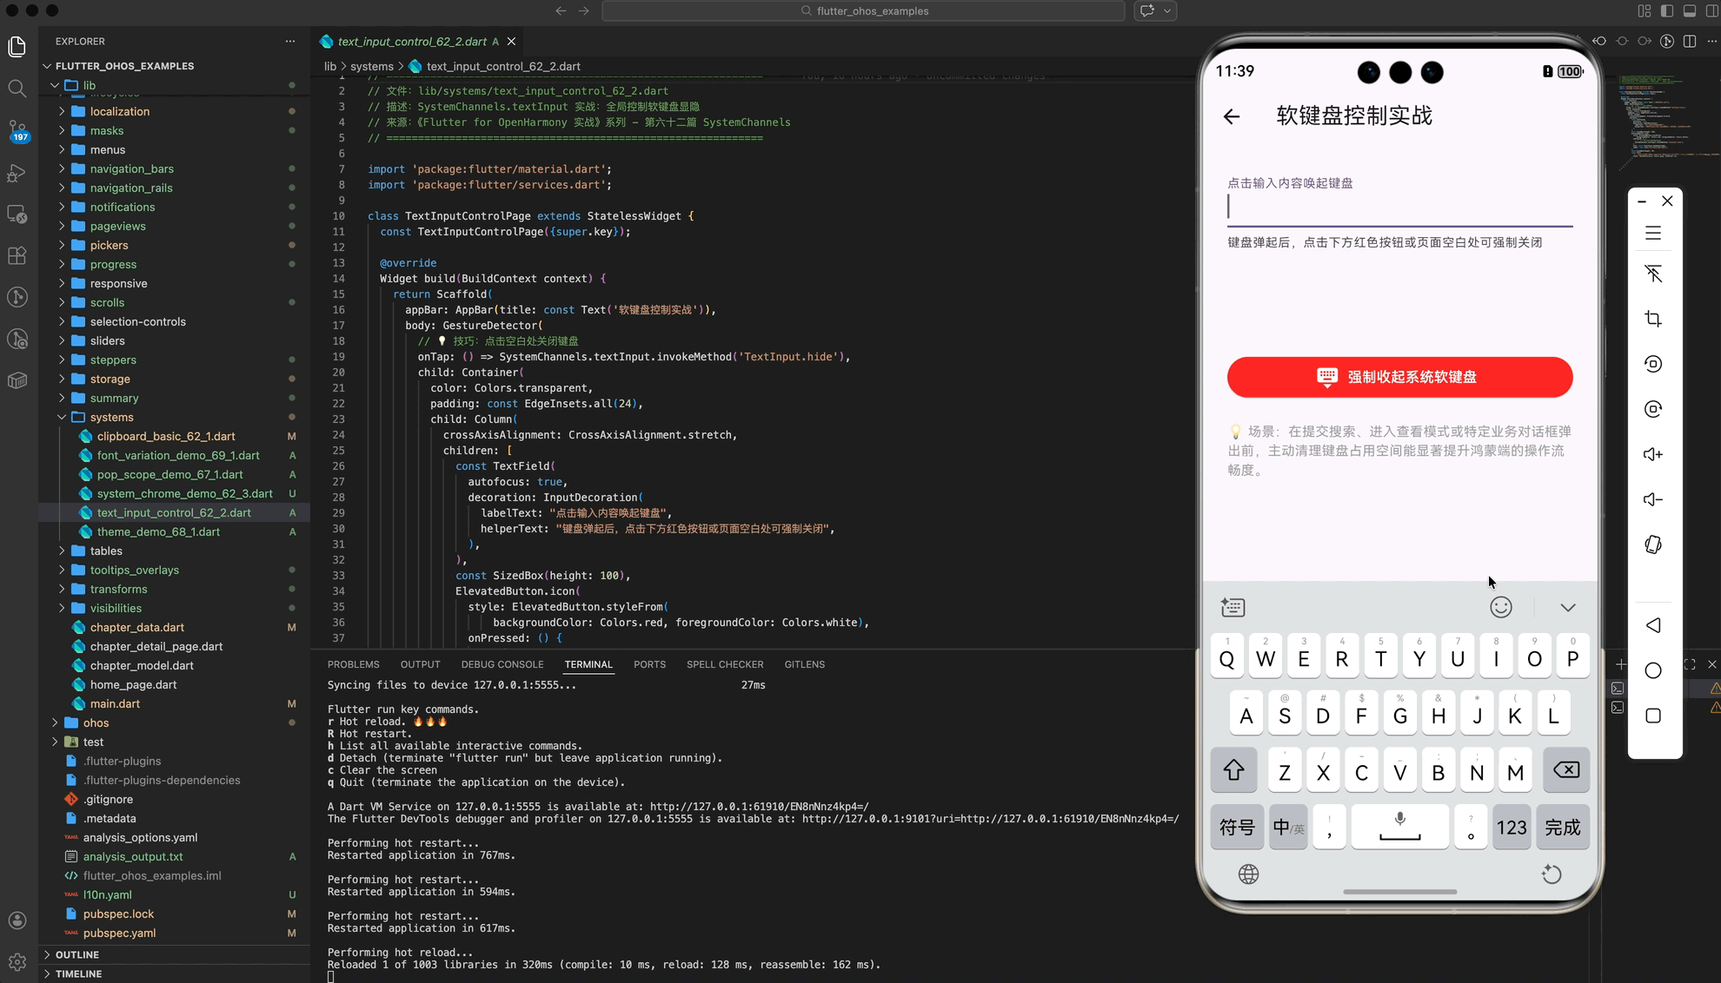Tap the 完成 done key

point(1562,827)
